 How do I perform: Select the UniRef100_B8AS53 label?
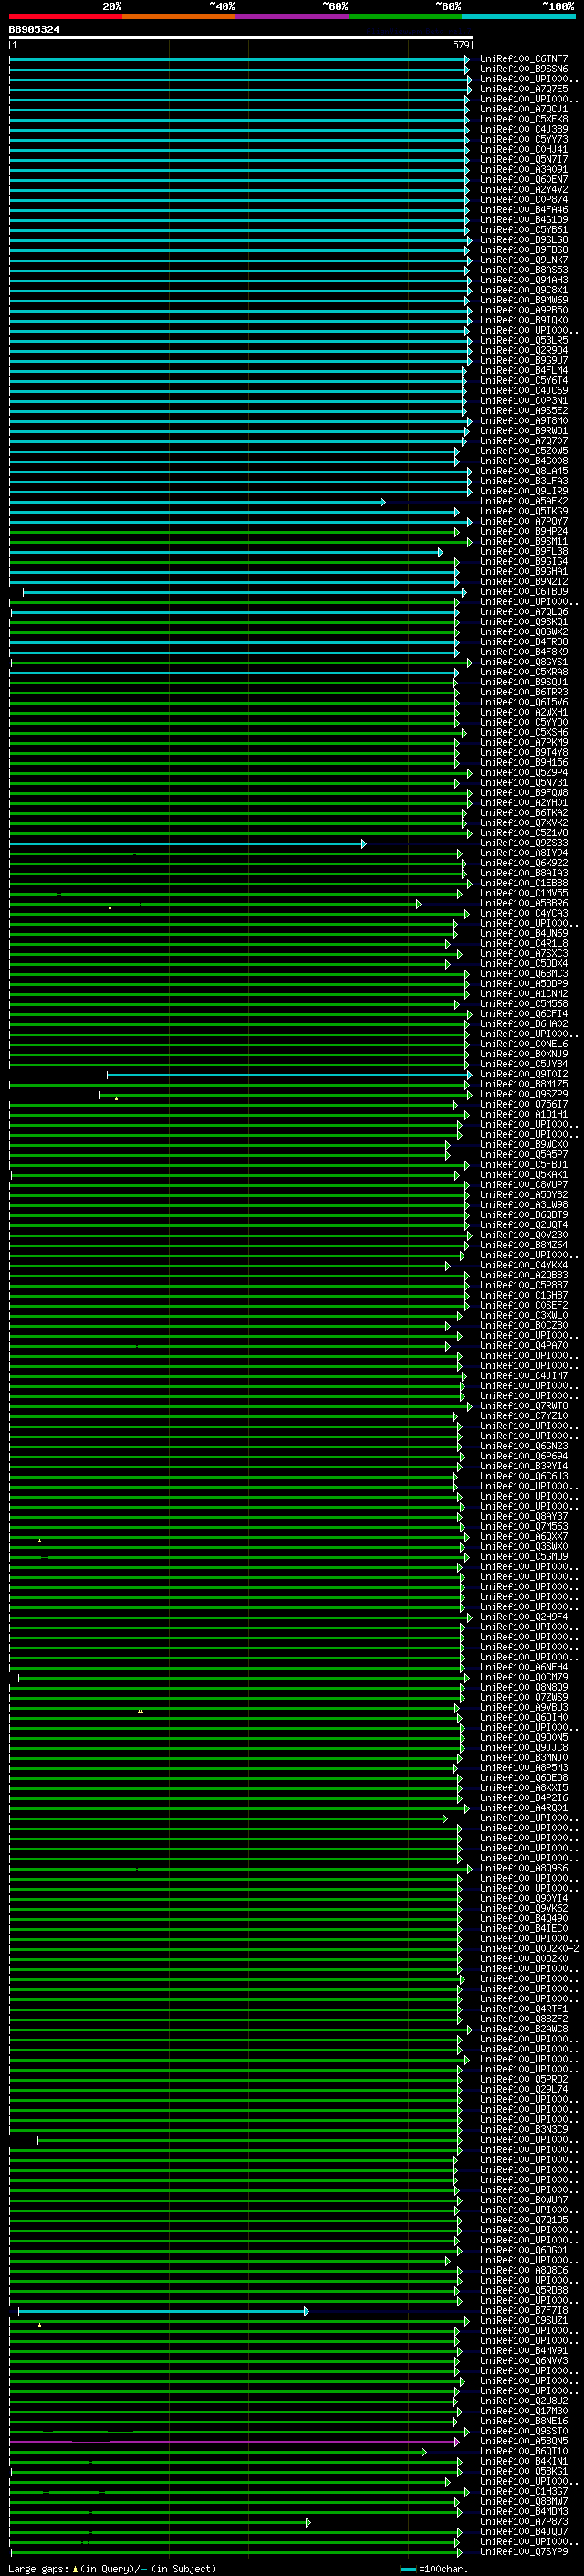click(523, 270)
